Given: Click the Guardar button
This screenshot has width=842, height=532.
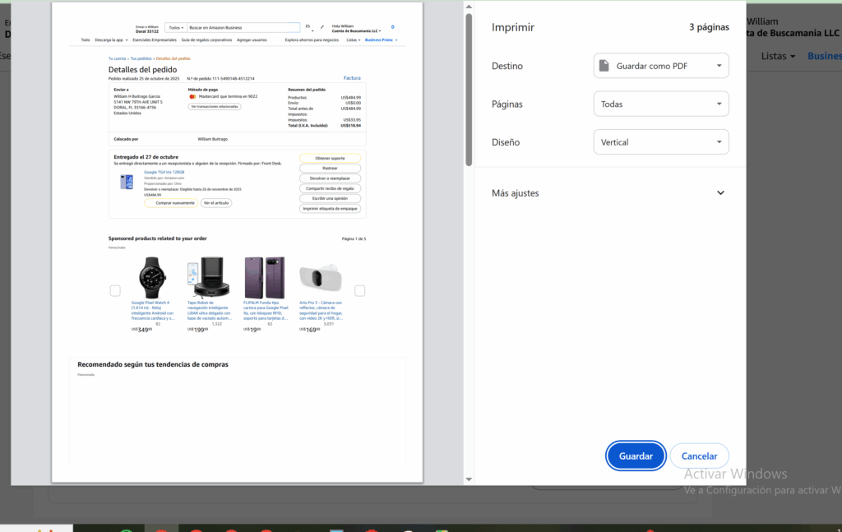Looking at the screenshot, I should coord(636,456).
